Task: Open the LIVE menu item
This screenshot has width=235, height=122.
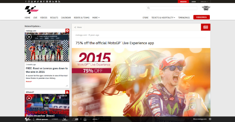Action: click(x=35, y=18)
